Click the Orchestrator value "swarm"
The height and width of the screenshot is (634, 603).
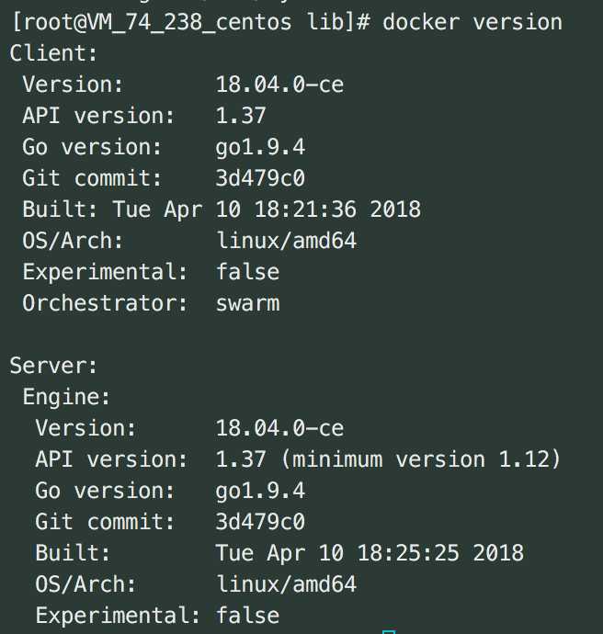247,303
